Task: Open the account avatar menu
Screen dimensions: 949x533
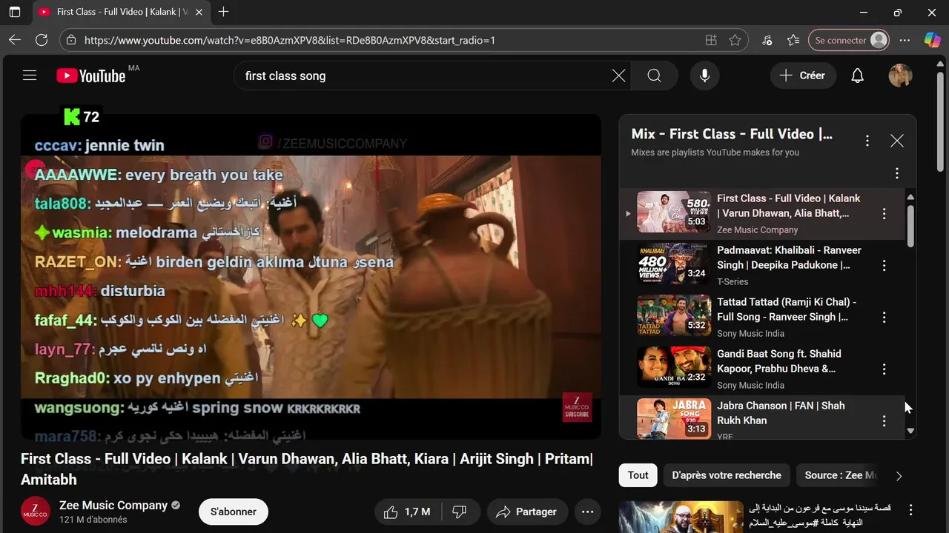Action: [900, 76]
